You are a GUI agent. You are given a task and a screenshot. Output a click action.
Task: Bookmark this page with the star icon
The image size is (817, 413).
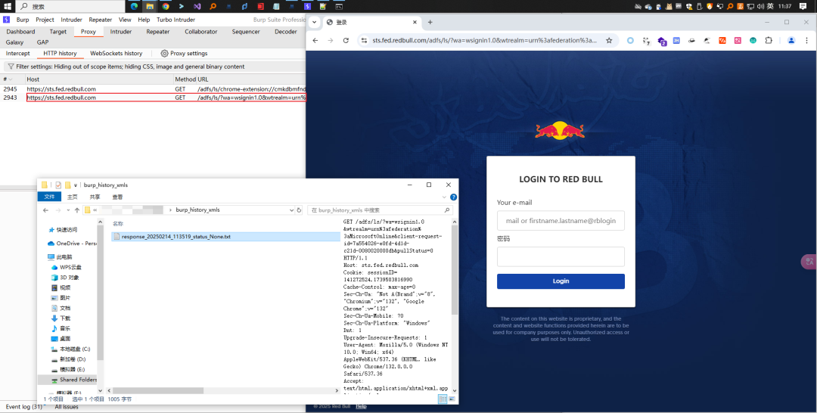point(608,40)
